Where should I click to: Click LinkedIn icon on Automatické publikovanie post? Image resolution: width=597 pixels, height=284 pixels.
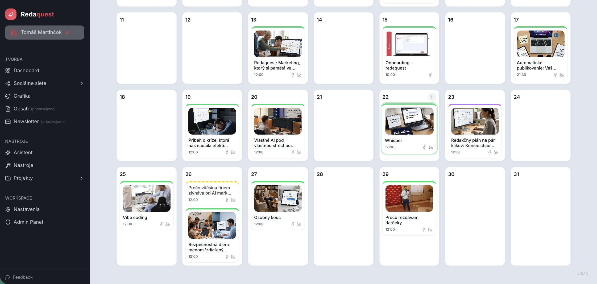click(x=562, y=75)
